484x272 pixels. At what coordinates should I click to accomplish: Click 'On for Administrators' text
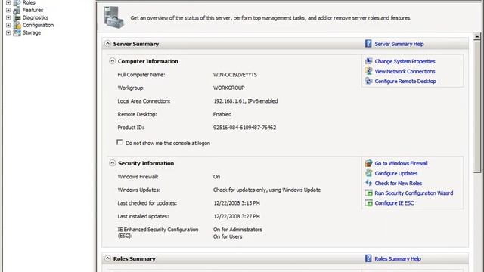[237, 230]
